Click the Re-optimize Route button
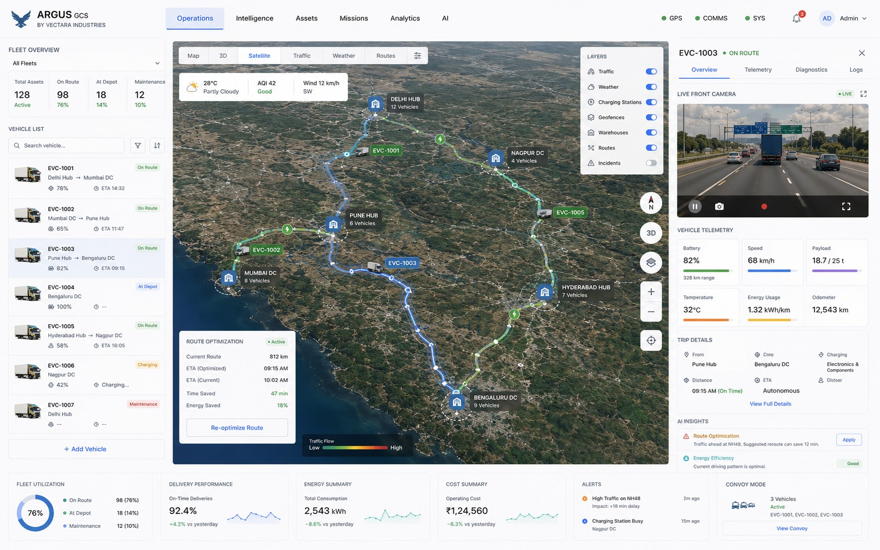Image resolution: width=880 pixels, height=550 pixels. [x=237, y=427]
